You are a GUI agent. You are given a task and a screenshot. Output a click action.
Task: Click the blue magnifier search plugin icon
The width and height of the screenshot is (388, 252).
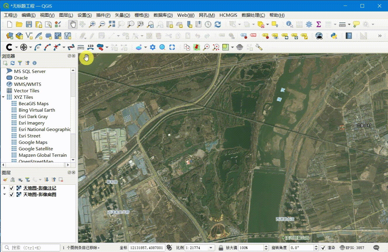point(162,47)
